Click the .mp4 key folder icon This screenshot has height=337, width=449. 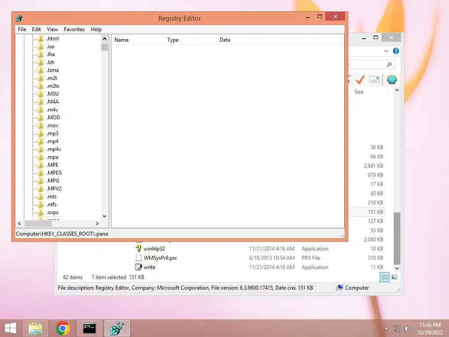(x=41, y=141)
